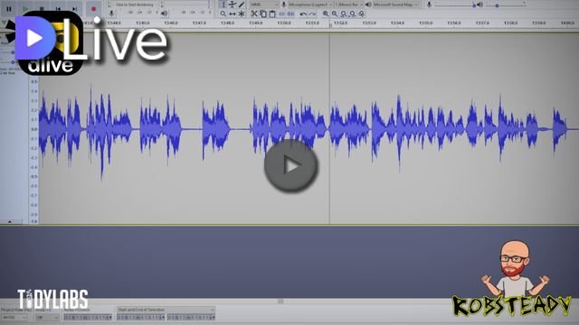The height and width of the screenshot is (325, 579).
Task: Select the Multi-Tool asterisk icon
Action: click(242, 14)
